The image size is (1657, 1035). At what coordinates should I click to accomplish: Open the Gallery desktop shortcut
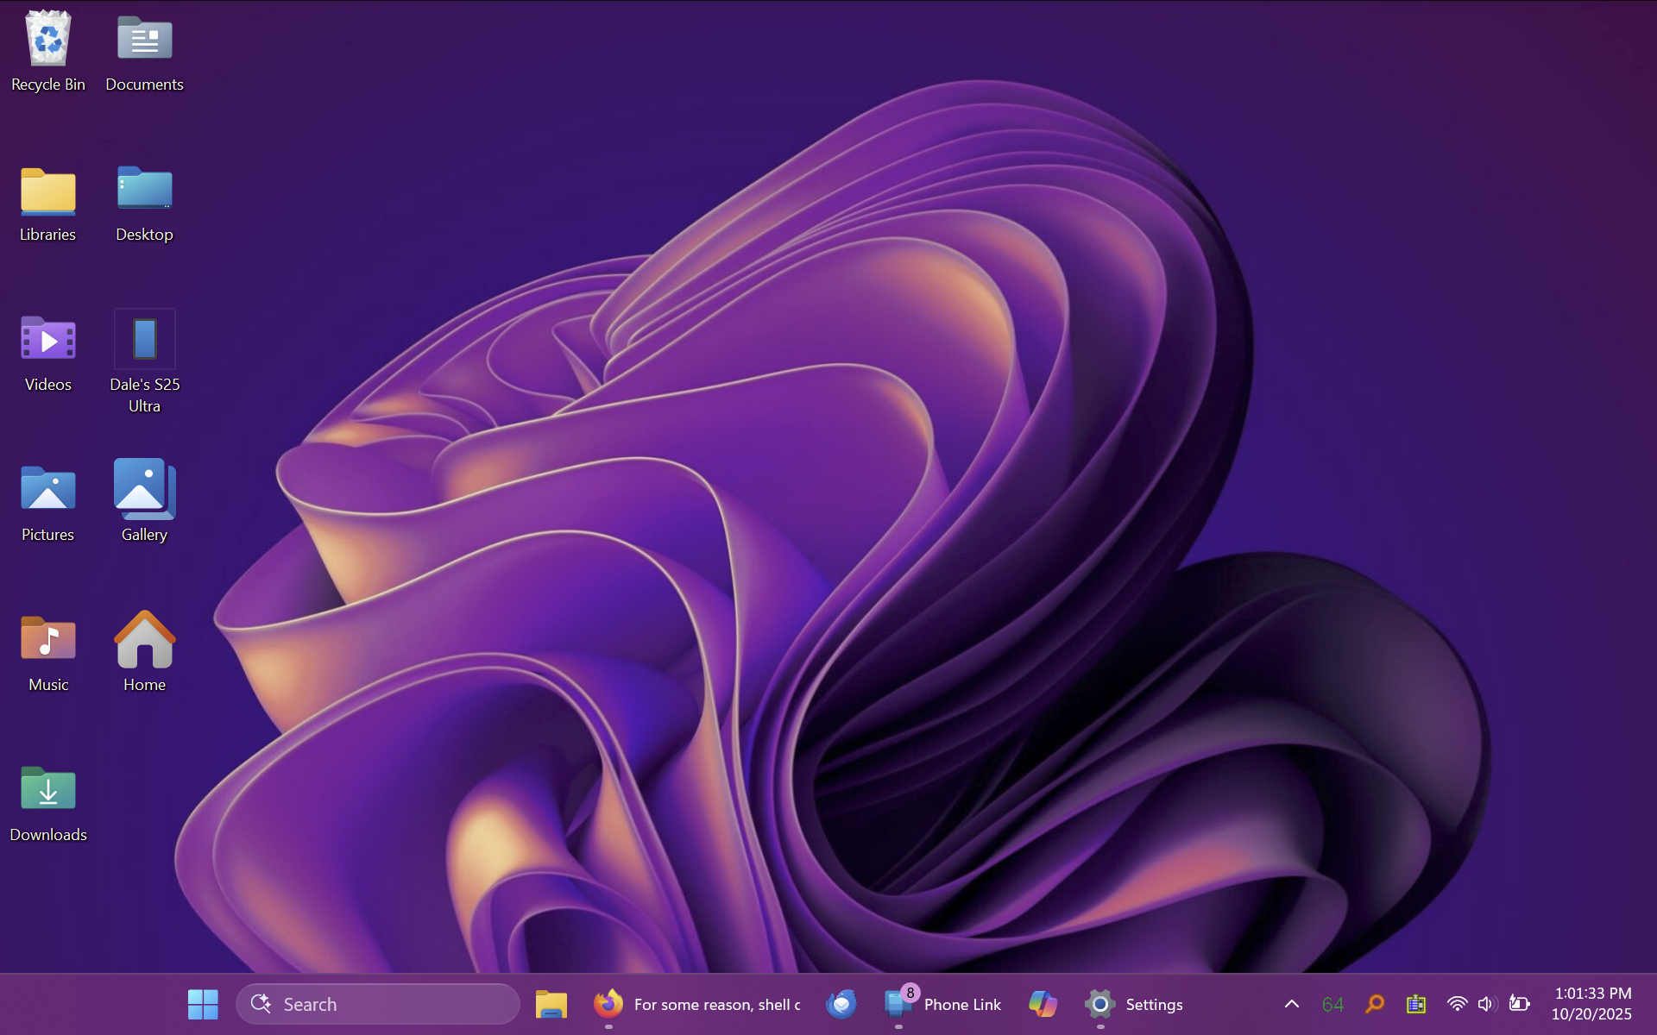[144, 490]
